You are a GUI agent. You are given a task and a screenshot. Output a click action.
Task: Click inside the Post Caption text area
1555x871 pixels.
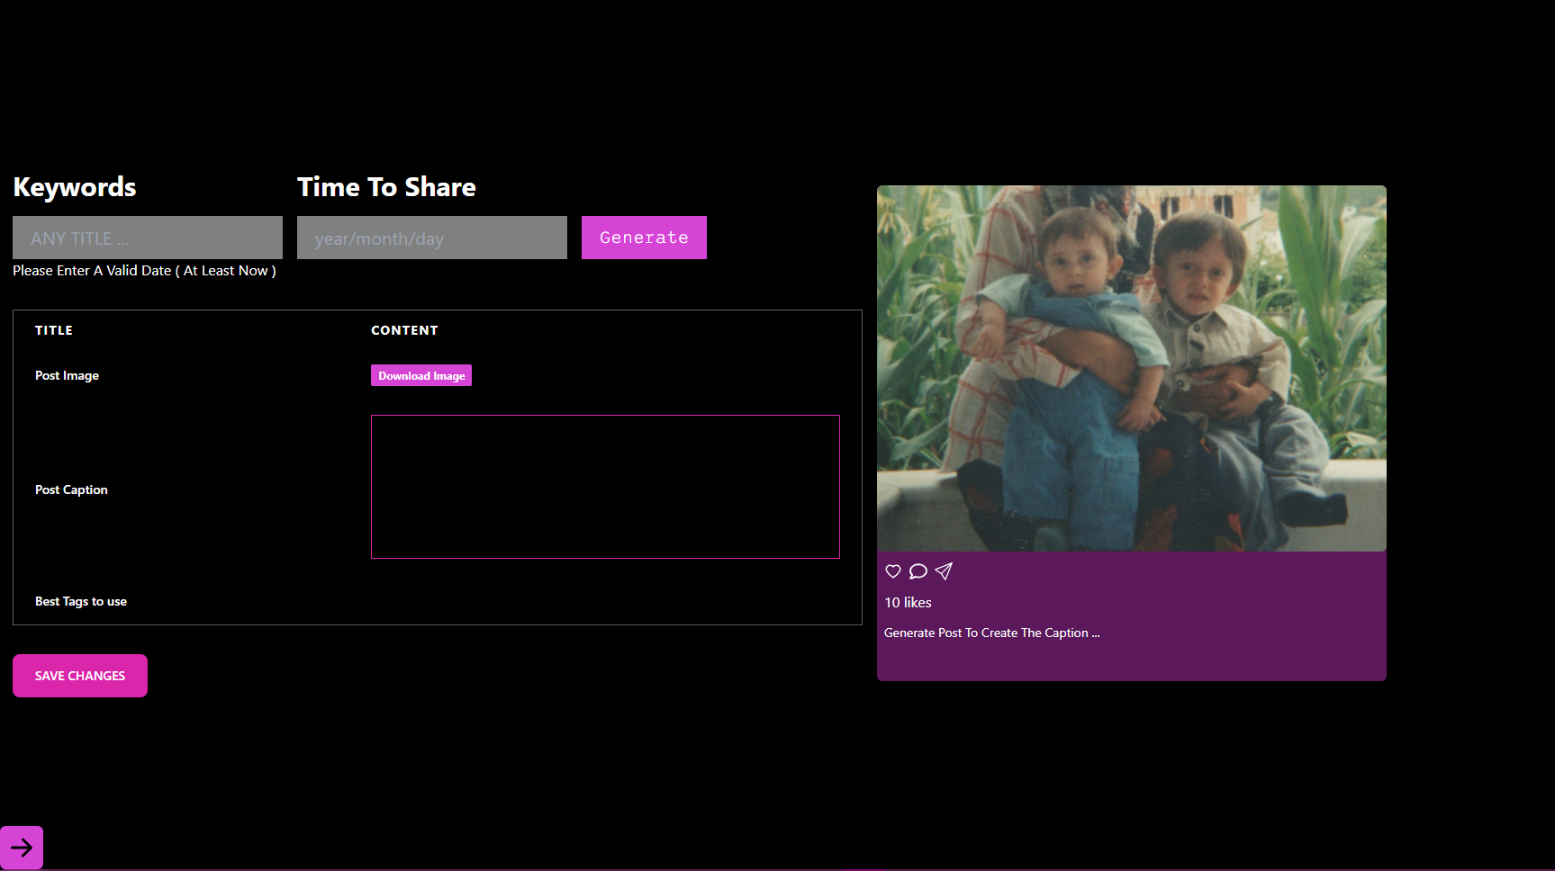[605, 487]
